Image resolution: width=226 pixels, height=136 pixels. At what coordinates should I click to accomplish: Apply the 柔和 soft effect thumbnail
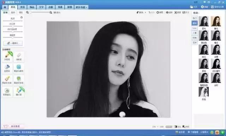[x=204, y=64]
